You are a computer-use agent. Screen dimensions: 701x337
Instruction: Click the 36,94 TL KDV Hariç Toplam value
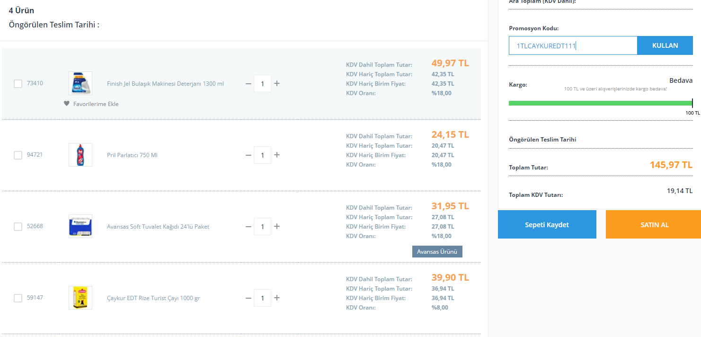443,289
